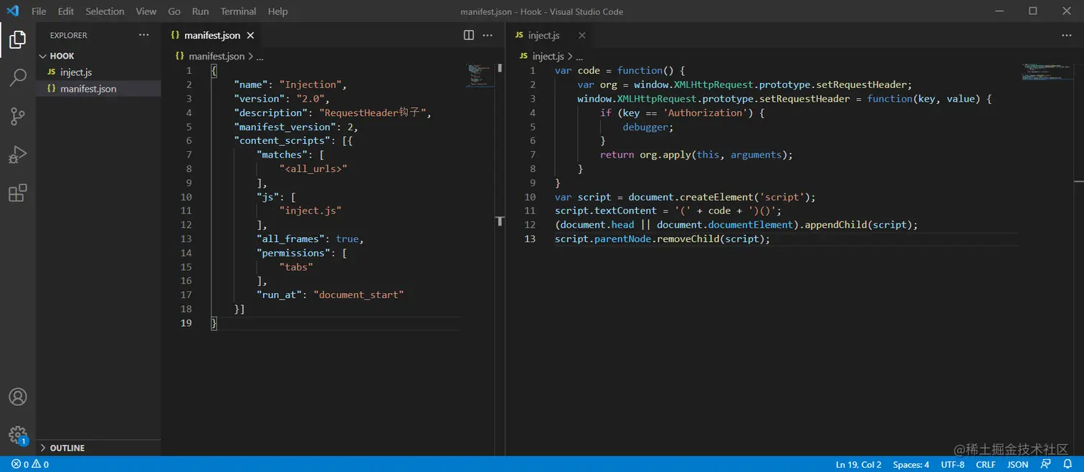Click the manifest.json minimap
The image size is (1084, 472).
pyautogui.click(x=480, y=75)
